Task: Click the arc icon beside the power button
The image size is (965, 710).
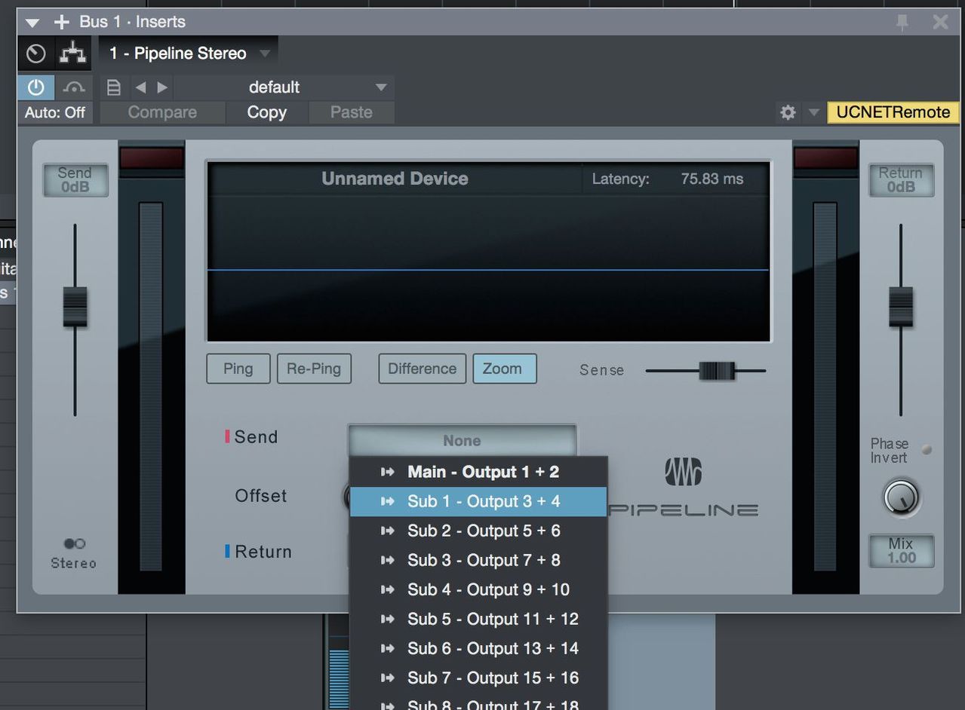Action: coord(74,87)
